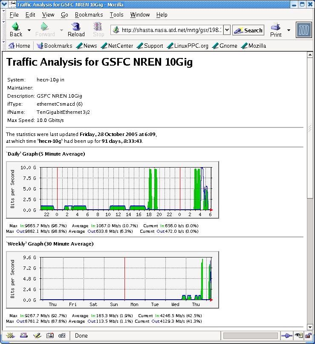Screen dimensions: 315x344
Task: Open the Tools menu
Action: click(116, 14)
